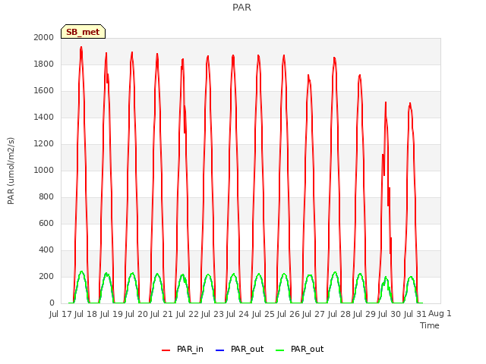
Task: Click the Aug 1 x-axis label
Action: [440, 313]
